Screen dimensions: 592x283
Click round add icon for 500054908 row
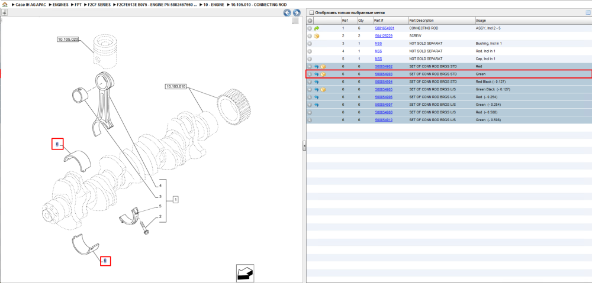(x=310, y=112)
